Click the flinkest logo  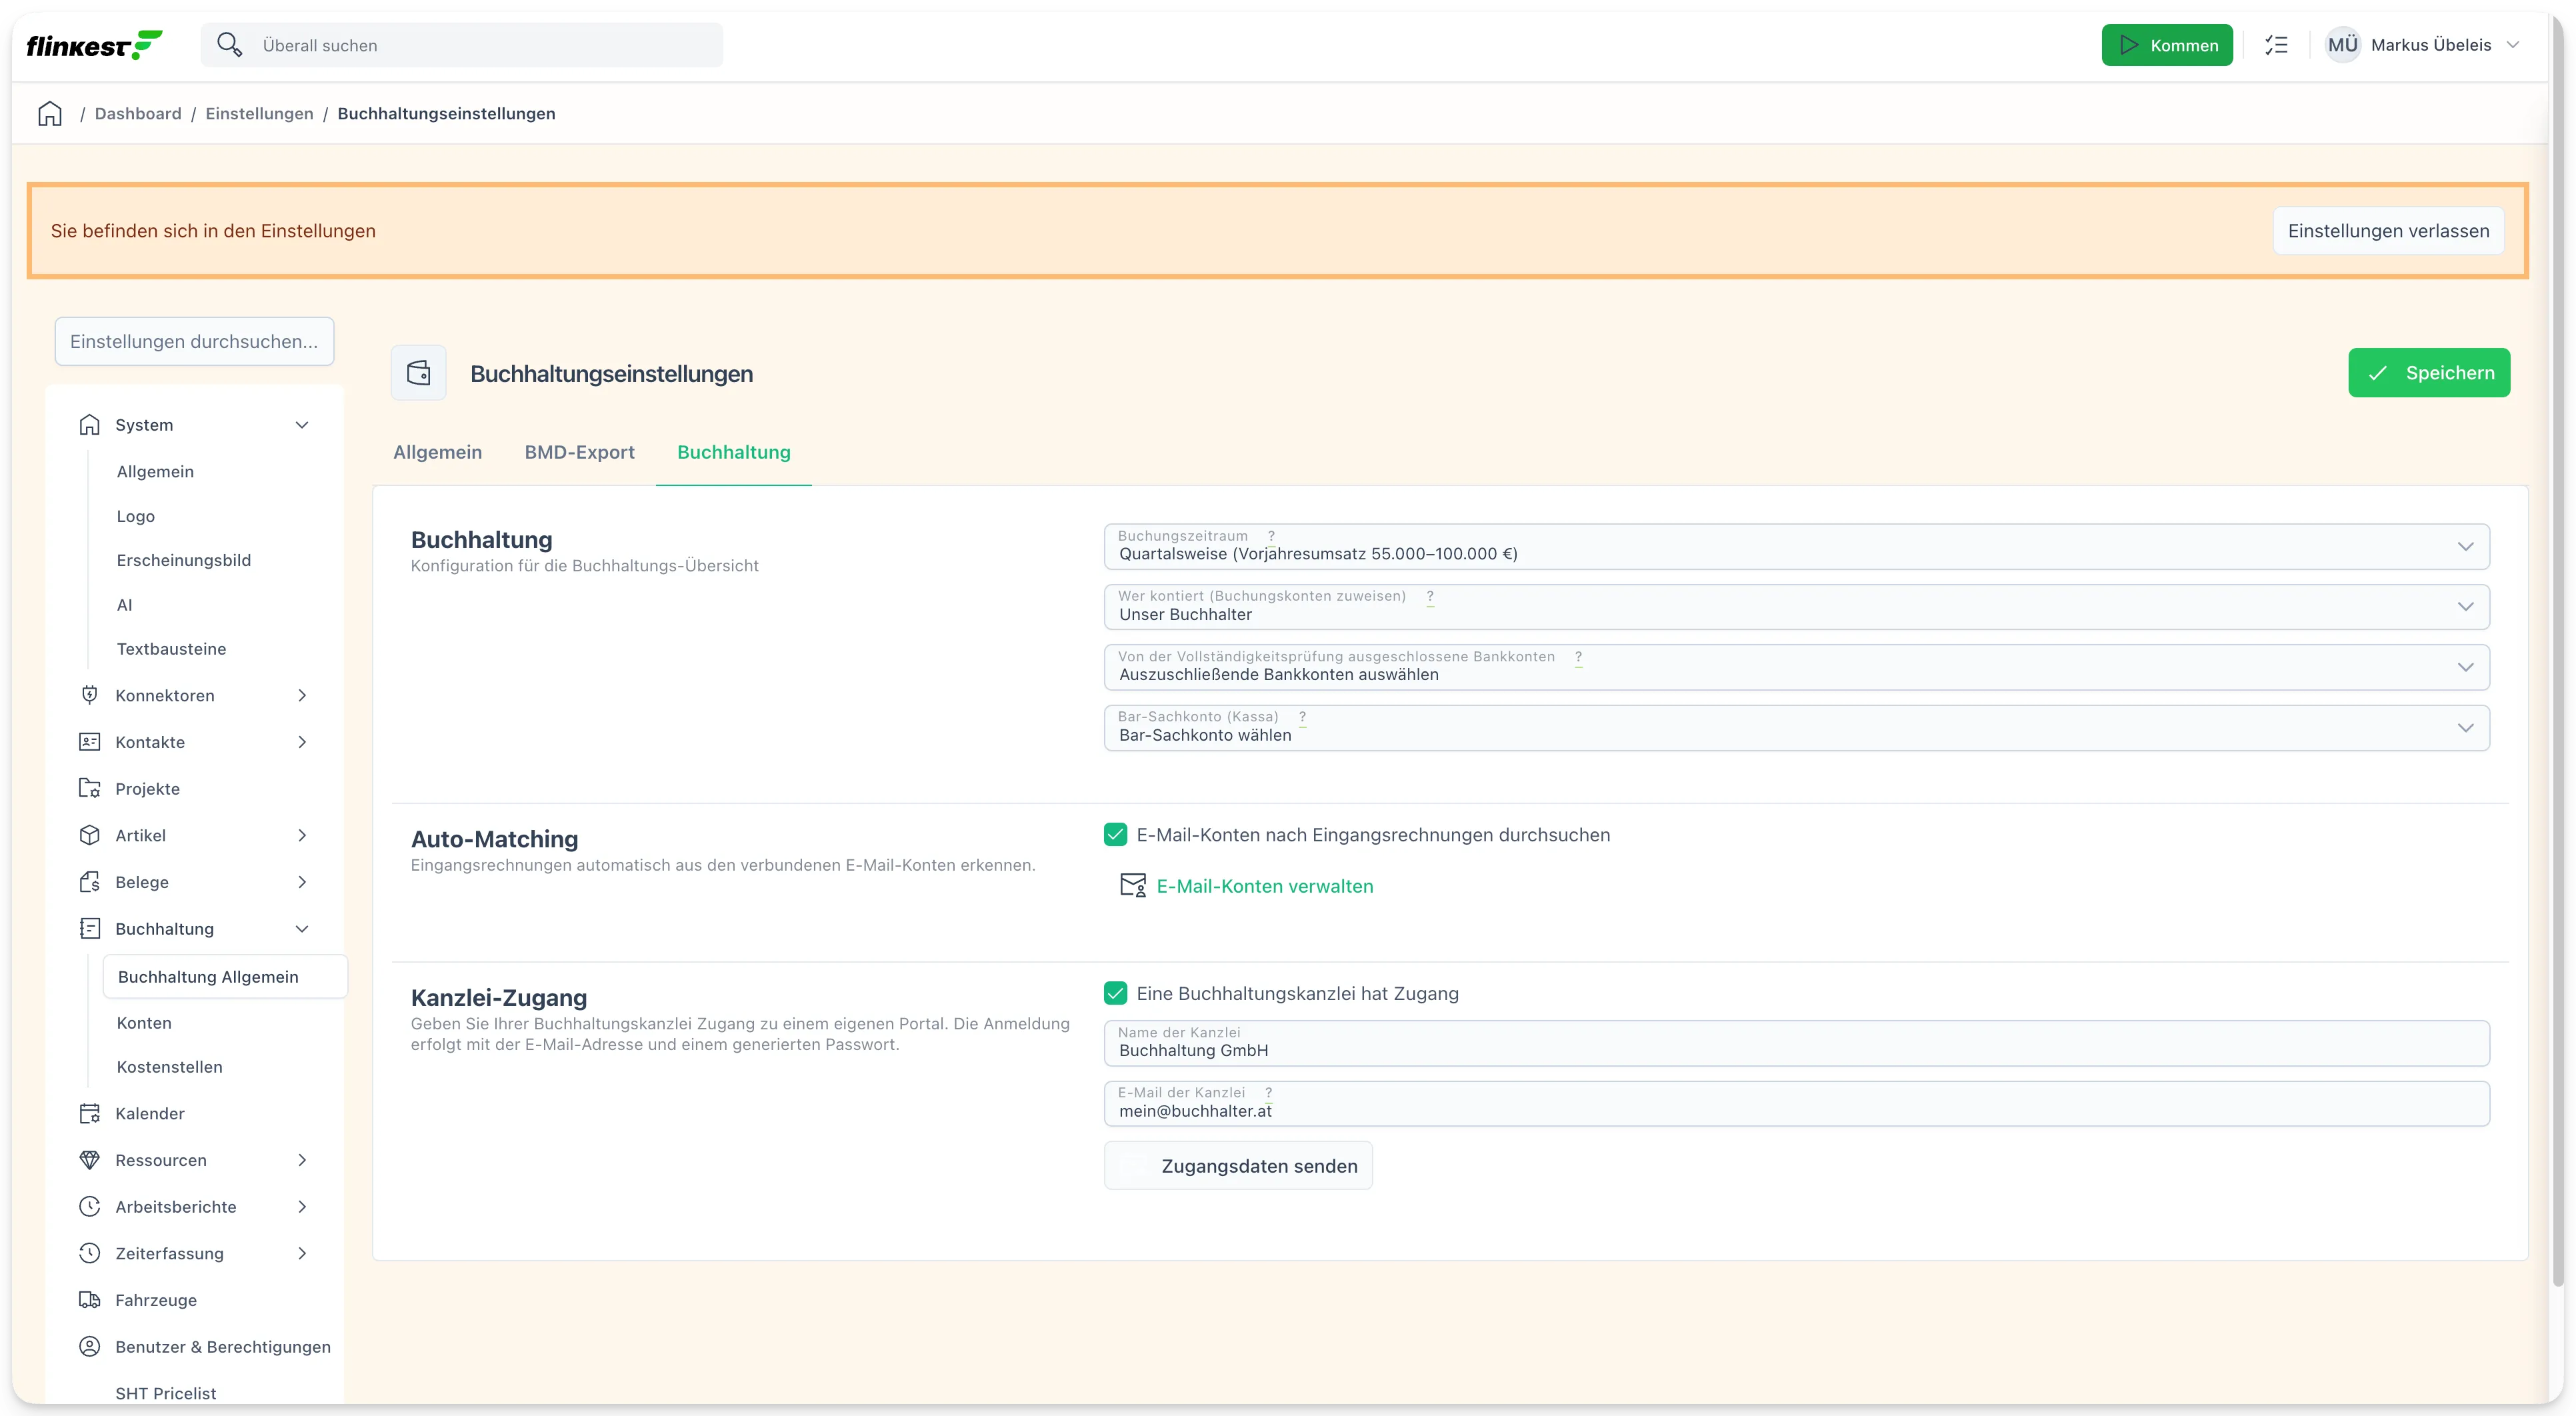click(x=94, y=45)
